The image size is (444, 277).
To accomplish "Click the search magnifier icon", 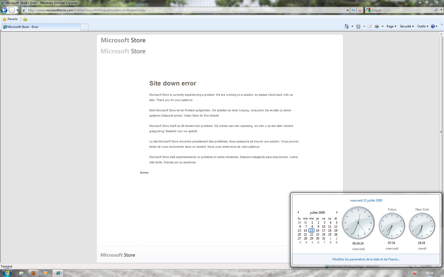I will [x=436, y=10].
